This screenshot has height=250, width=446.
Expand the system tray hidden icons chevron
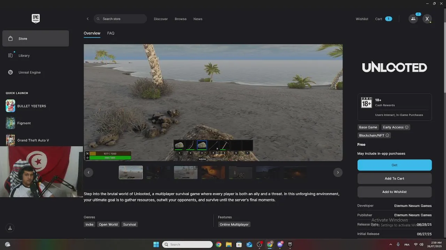[391, 244]
